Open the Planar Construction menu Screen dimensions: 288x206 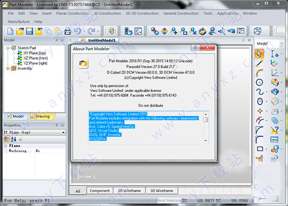point(72,13)
